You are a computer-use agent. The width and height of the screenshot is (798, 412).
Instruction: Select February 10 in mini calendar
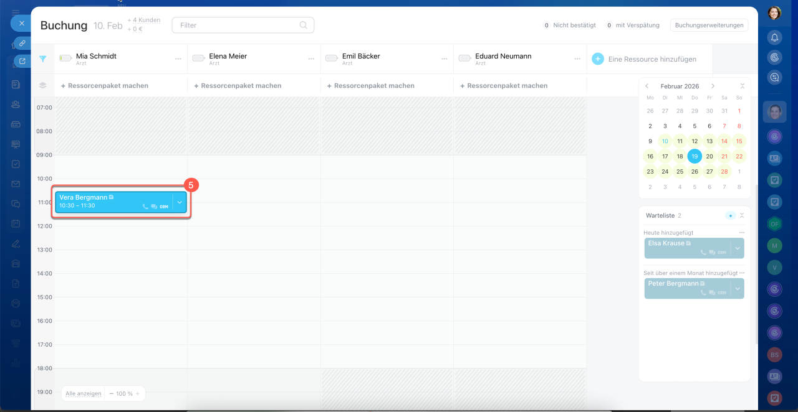(665, 141)
